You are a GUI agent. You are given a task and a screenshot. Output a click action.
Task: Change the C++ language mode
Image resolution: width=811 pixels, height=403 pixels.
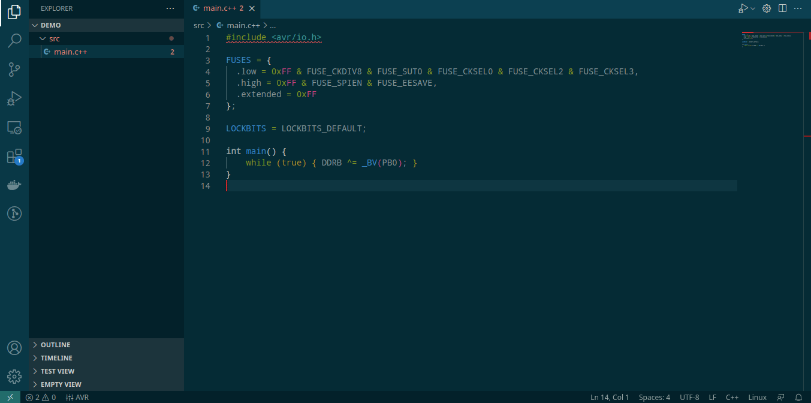[x=732, y=397]
